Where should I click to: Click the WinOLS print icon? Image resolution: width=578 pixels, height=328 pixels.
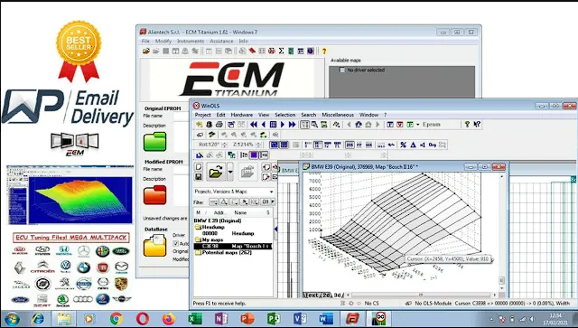219,125
